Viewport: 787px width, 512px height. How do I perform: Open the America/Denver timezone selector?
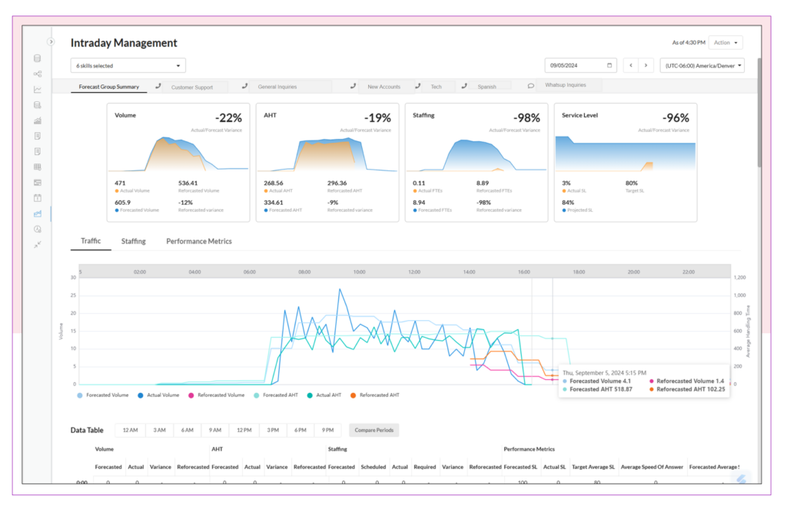[702, 65]
